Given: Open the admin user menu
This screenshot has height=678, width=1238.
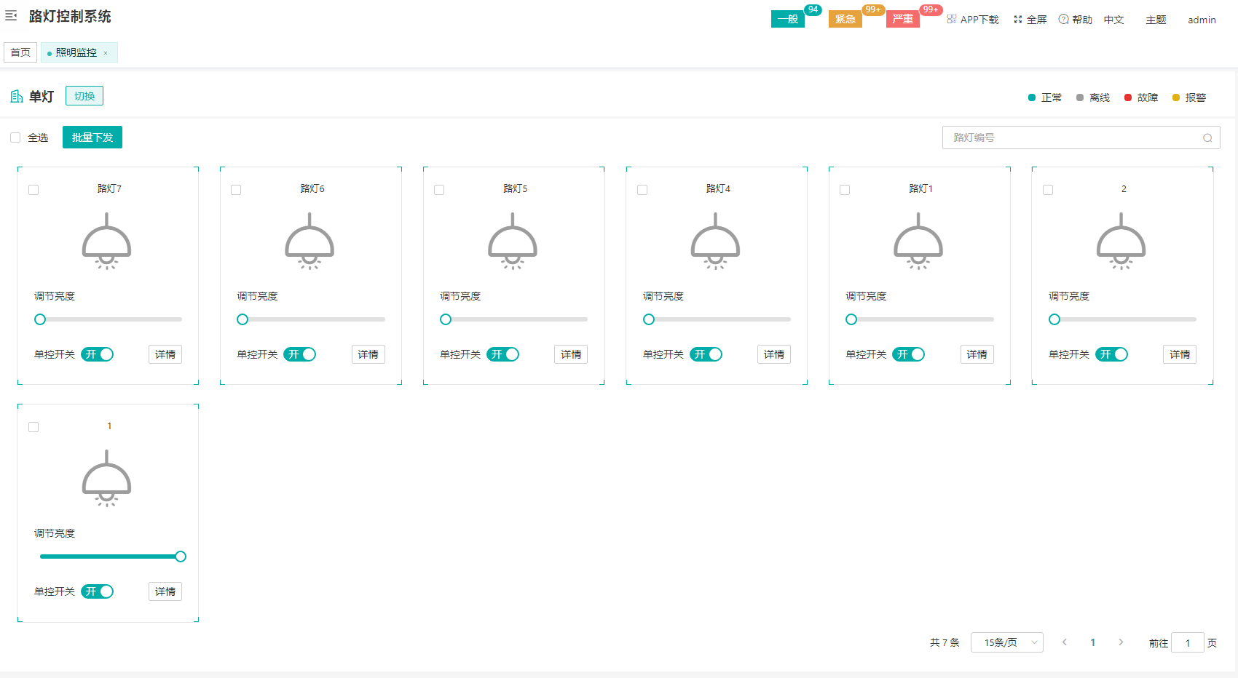Looking at the screenshot, I should click(x=1202, y=20).
